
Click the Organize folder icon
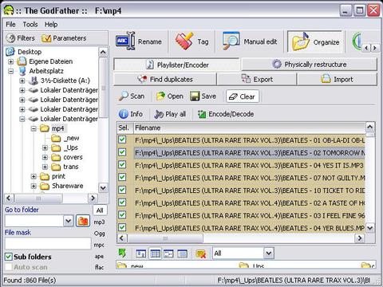coord(301,41)
